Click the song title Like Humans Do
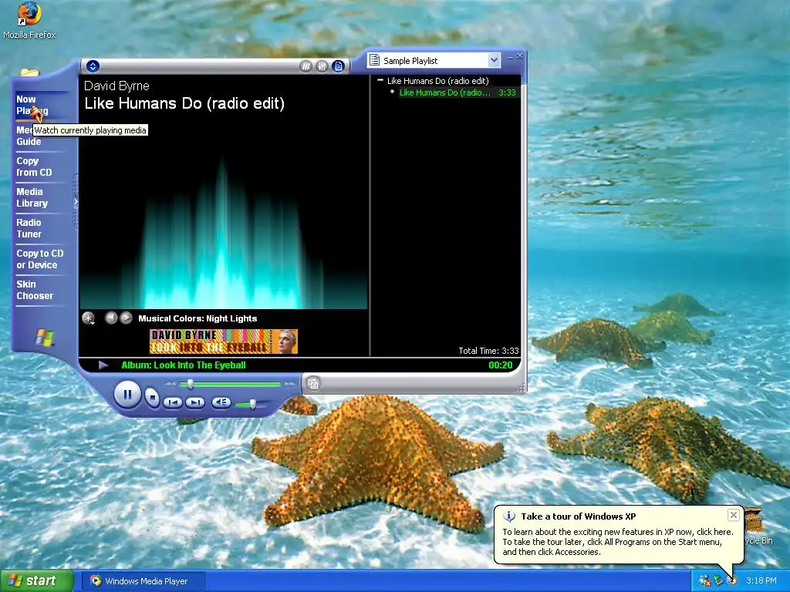This screenshot has width=790, height=592. [184, 104]
